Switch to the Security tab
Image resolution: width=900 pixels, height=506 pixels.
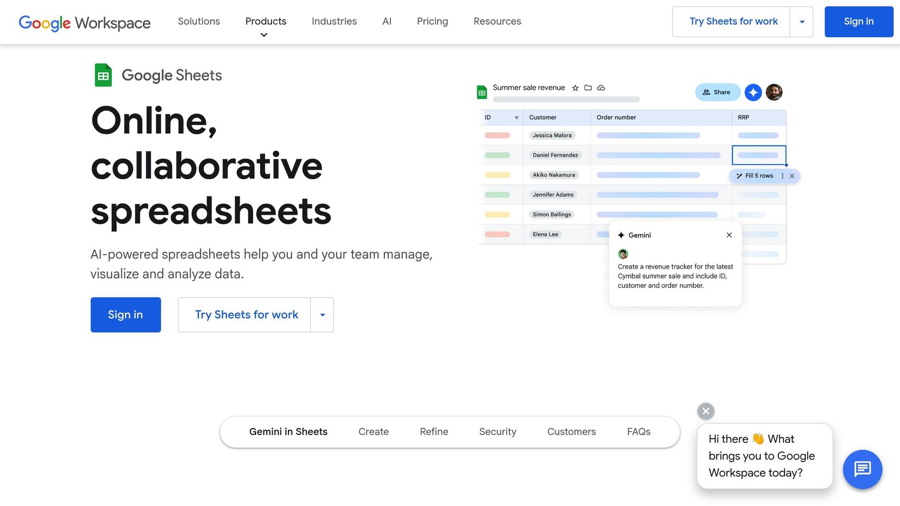pyautogui.click(x=497, y=432)
